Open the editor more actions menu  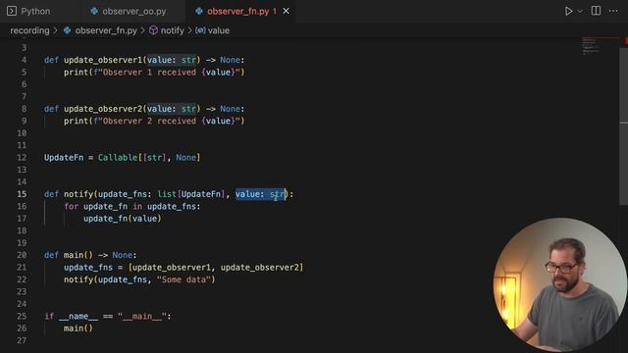tap(613, 11)
